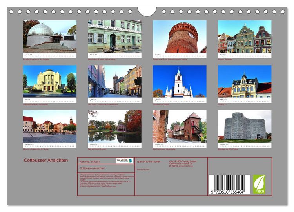Click 'ISBN 9783516155464' text
294x212 pixels.
[x=149, y=161]
